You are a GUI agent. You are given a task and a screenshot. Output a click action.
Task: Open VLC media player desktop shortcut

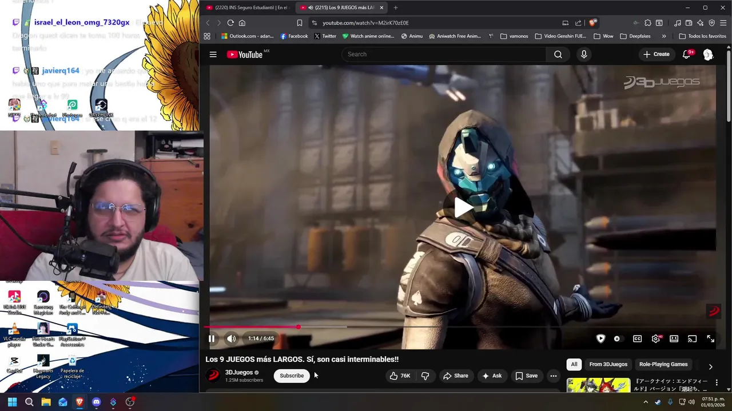14,335
